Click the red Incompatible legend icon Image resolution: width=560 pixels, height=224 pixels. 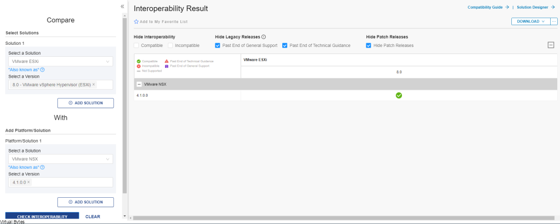pos(138,66)
